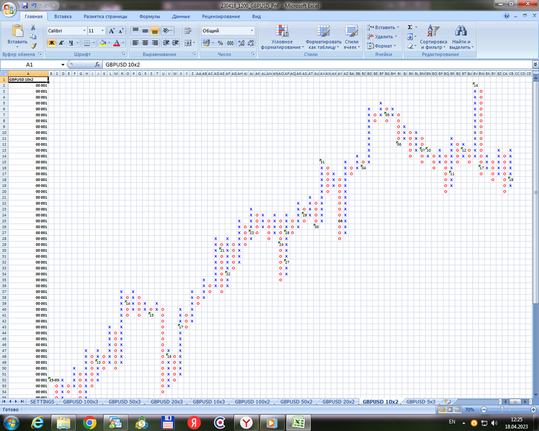The image size is (539, 431).
Task: Click Increase Decimal icon
Action: coord(241,43)
